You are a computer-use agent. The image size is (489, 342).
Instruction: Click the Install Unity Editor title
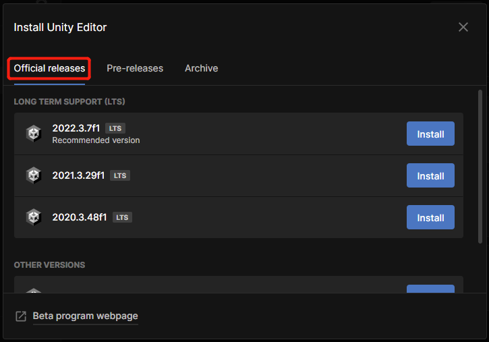tap(60, 28)
